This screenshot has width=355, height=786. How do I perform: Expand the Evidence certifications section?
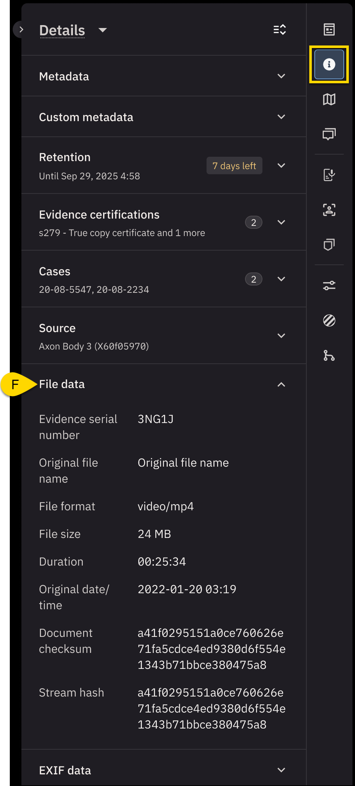pos(281,222)
